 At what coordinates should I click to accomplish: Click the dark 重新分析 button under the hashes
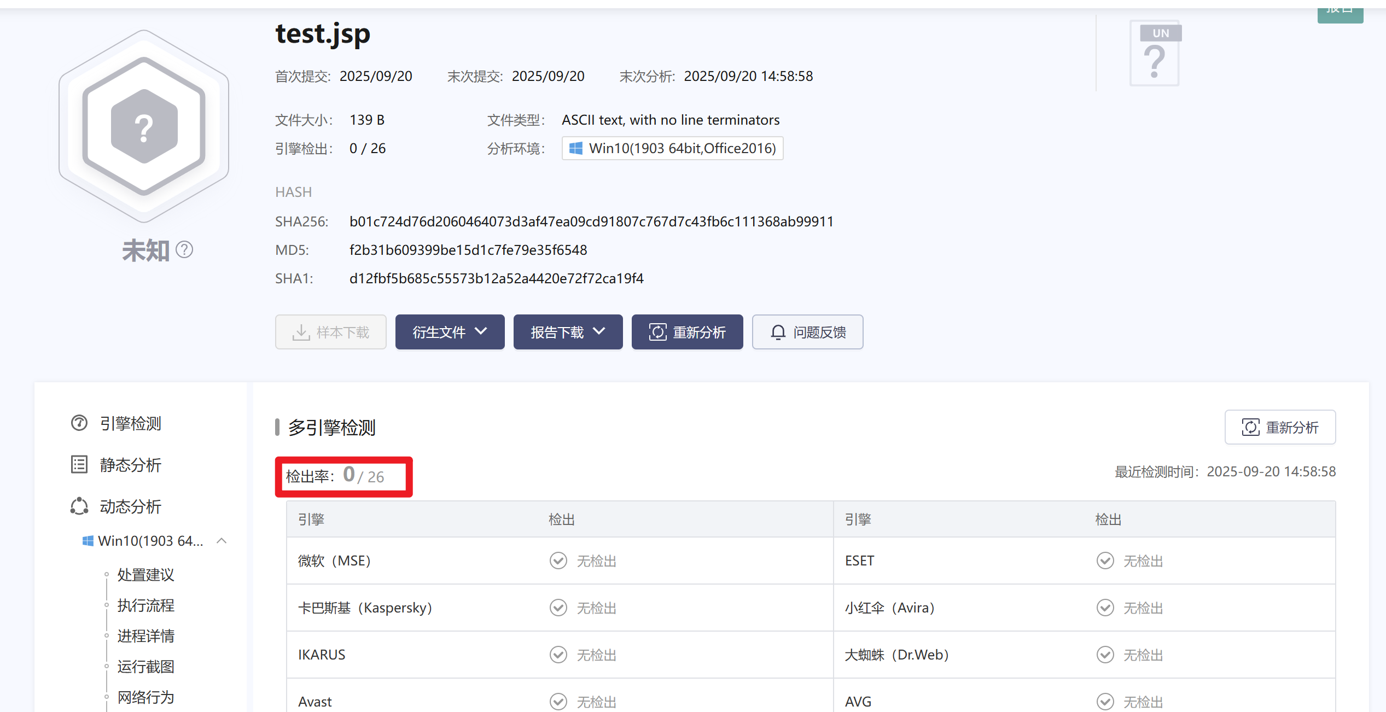(x=687, y=332)
